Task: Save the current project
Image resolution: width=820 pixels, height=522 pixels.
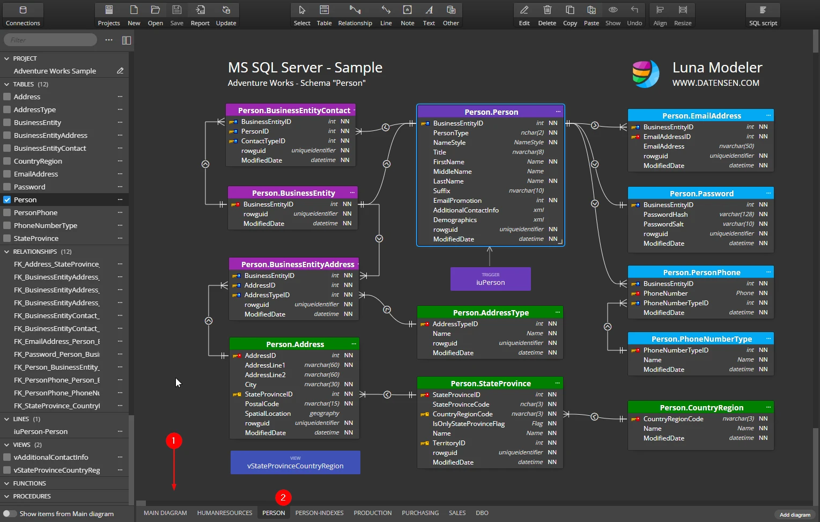Action: click(177, 15)
